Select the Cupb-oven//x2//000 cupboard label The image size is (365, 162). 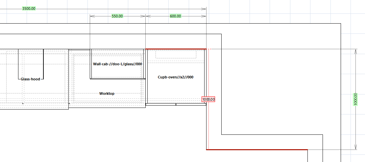click(176, 77)
